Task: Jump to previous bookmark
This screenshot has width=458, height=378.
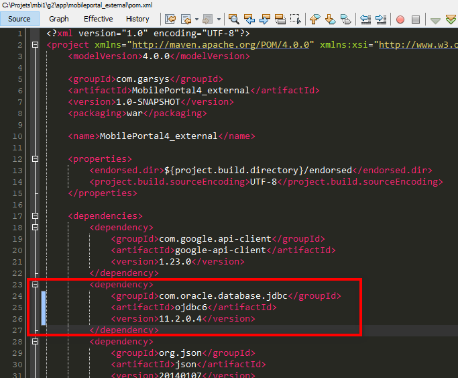Action: click(314, 19)
